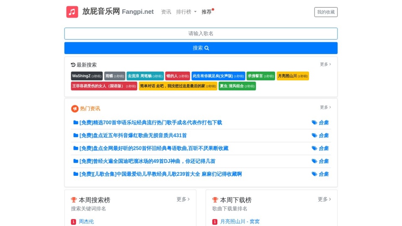Open the 抖音爆红歌曲无损音质共431首 article
Screen dimensions: 402x226
[x=133, y=135]
